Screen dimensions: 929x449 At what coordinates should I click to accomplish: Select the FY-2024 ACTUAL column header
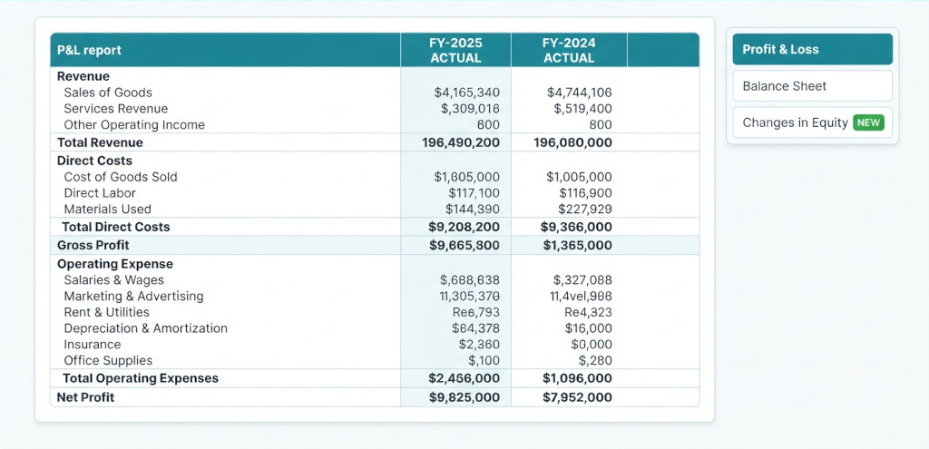(x=569, y=51)
